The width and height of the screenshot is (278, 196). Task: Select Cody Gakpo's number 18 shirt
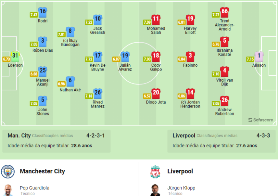coord(156,57)
